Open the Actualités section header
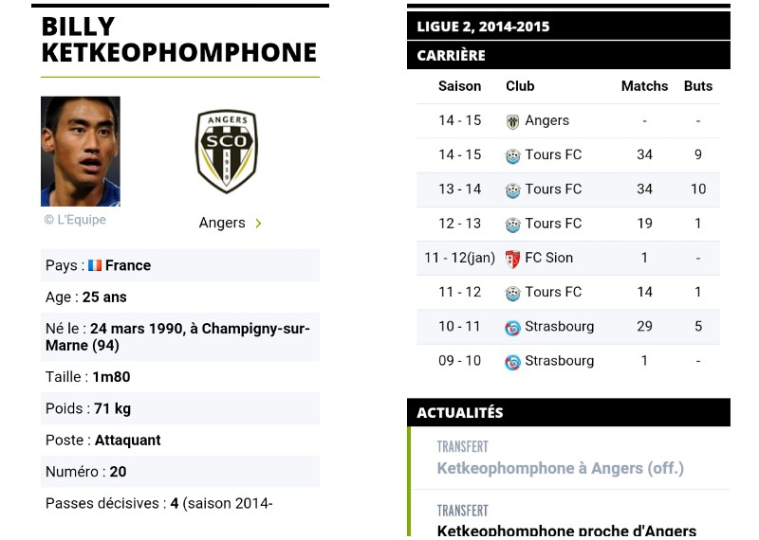Screen dimensions: 759x540 568,412
